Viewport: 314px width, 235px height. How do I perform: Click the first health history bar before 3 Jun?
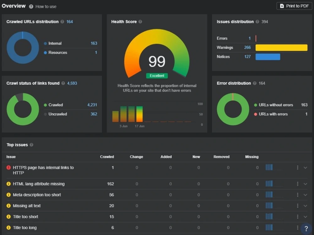coord(115,116)
